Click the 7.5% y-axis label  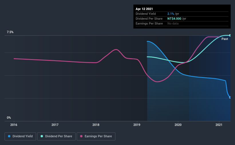tap(10, 32)
